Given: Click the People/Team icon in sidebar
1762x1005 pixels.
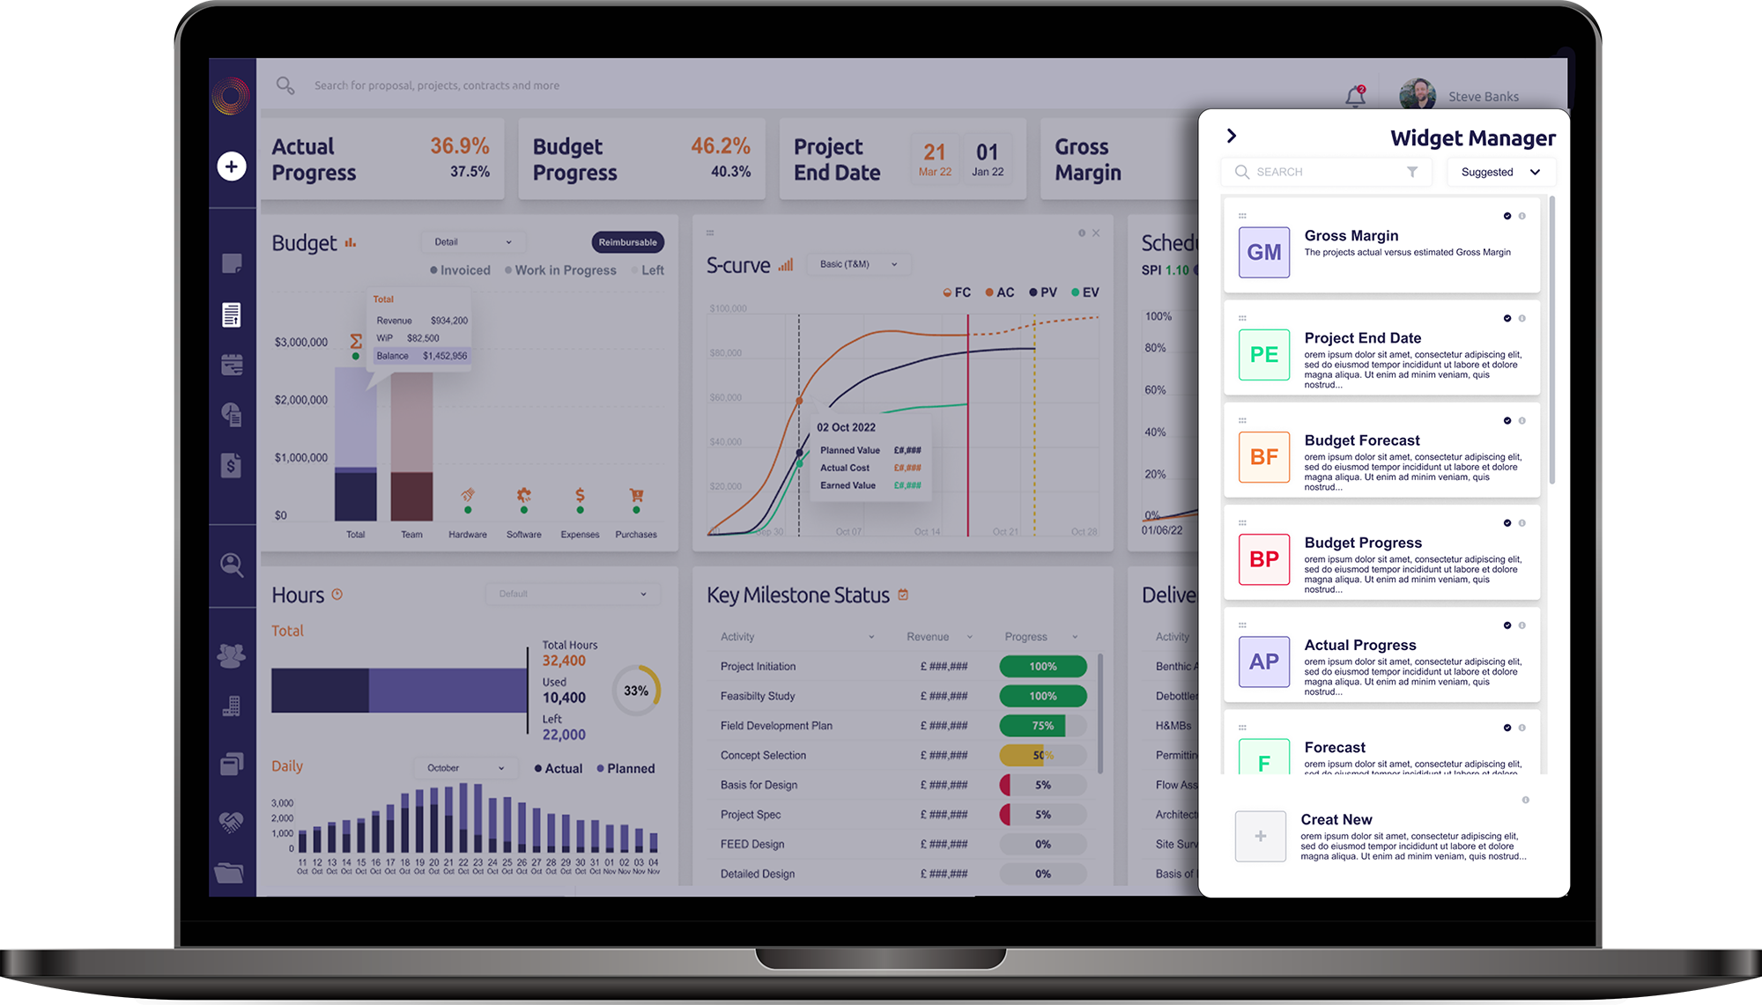Looking at the screenshot, I should pyautogui.click(x=233, y=655).
